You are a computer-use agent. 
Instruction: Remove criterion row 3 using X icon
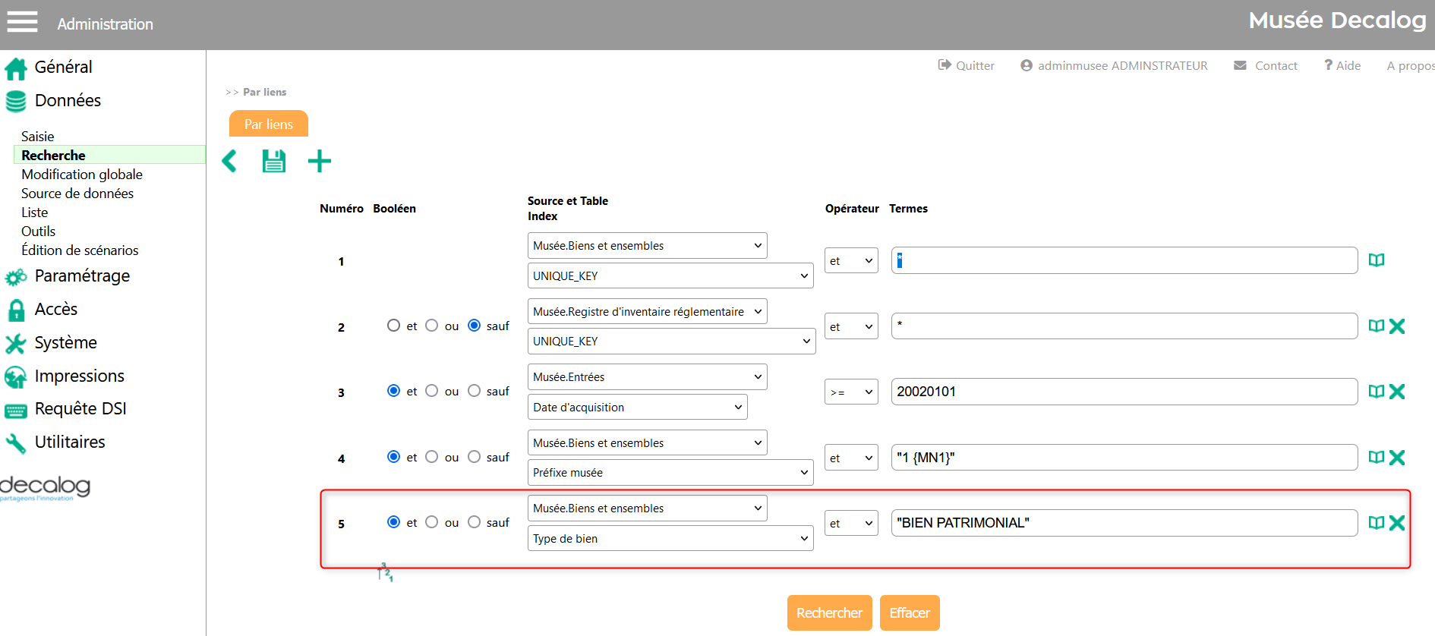tap(1397, 392)
